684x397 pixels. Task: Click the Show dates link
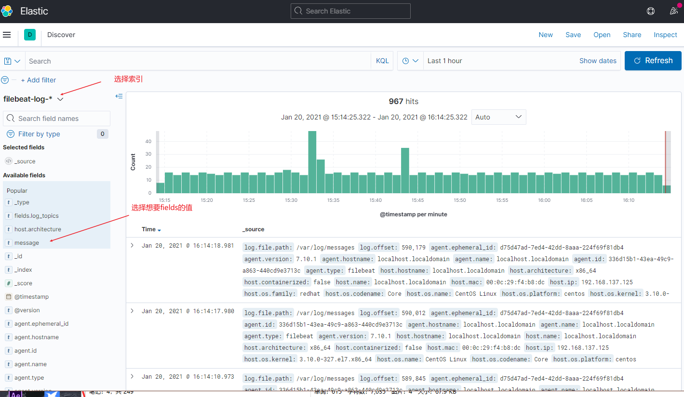[598, 61]
